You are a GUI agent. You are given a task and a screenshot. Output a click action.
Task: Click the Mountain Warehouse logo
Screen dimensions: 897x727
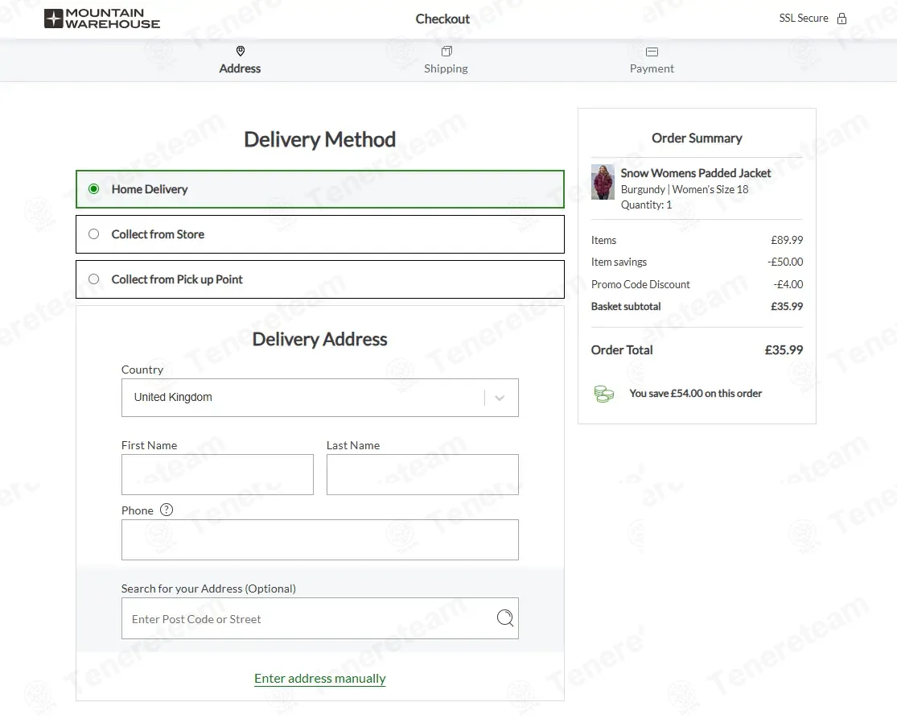102,19
